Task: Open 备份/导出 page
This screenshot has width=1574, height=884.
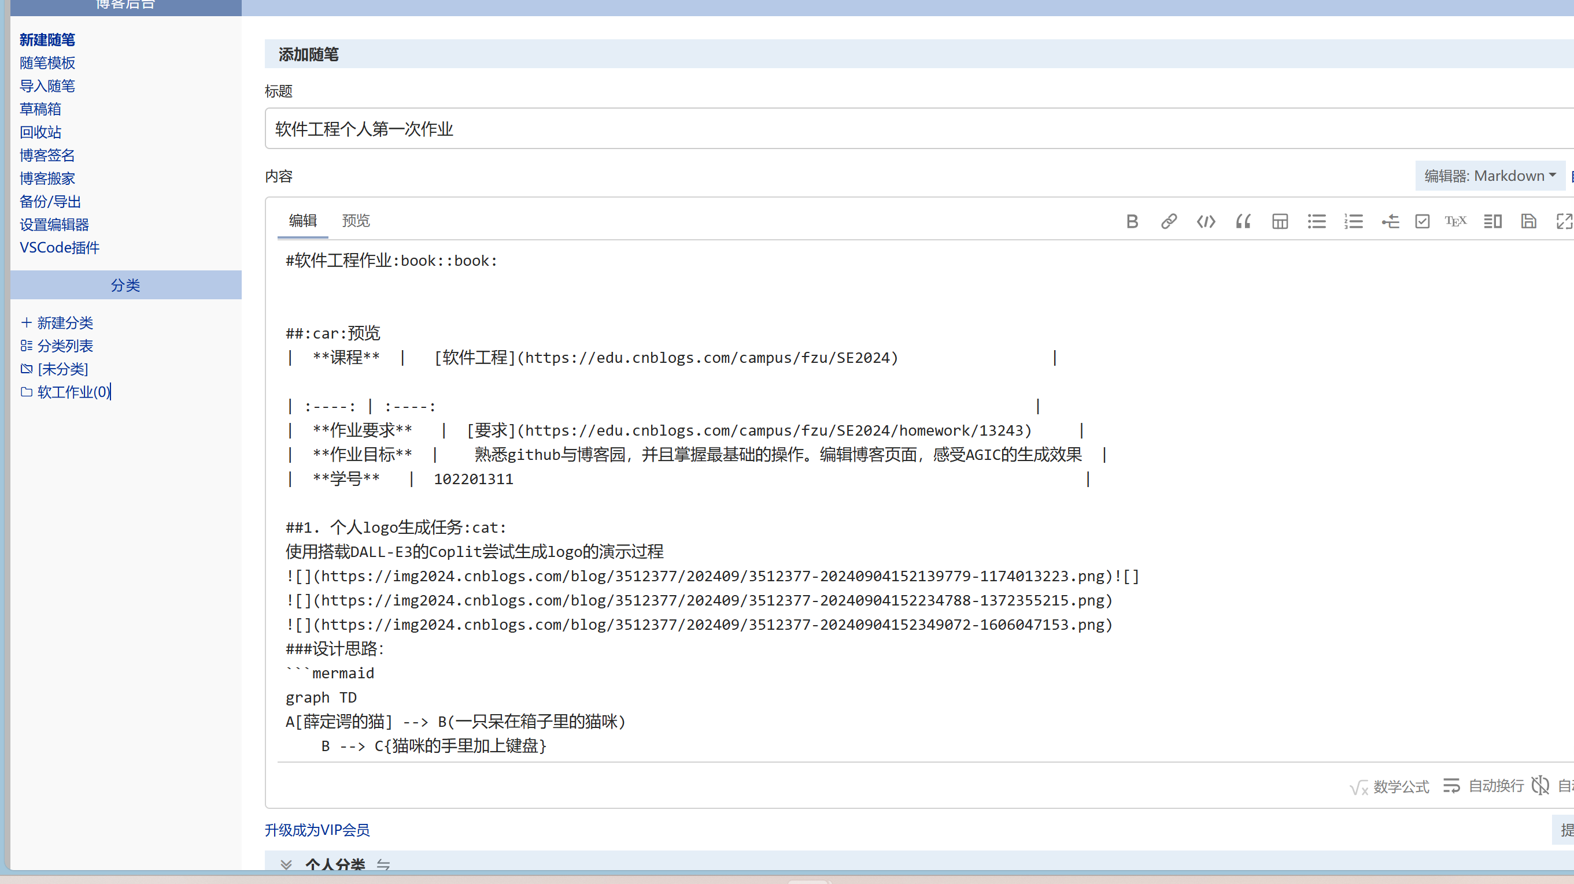Action: pos(50,202)
